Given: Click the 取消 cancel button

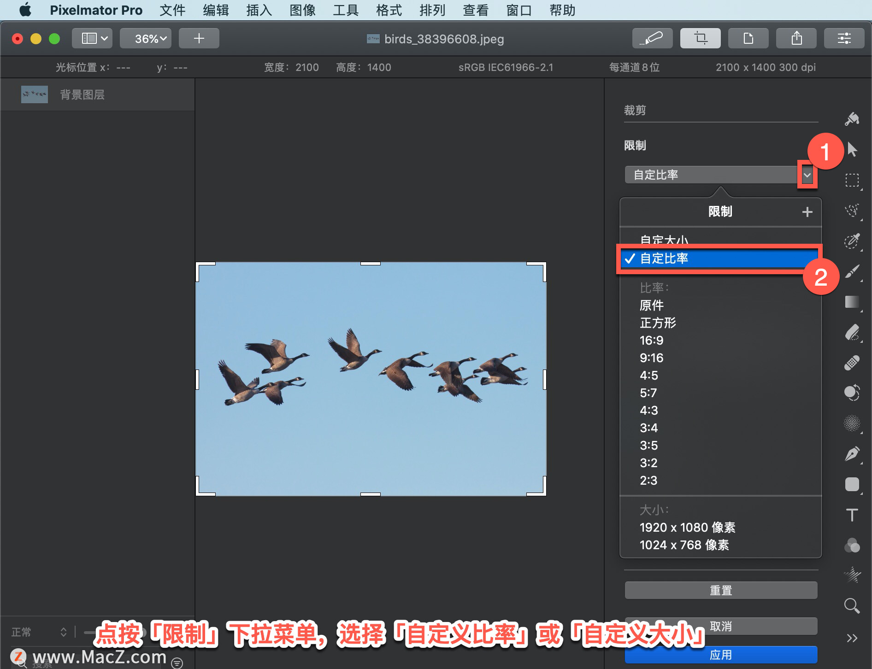Looking at the screenshot, I should click(721, 627).
